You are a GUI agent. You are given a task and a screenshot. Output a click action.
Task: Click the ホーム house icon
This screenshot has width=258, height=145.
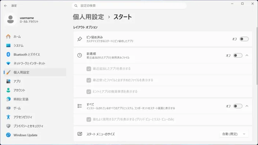click(x=8, y=37)
